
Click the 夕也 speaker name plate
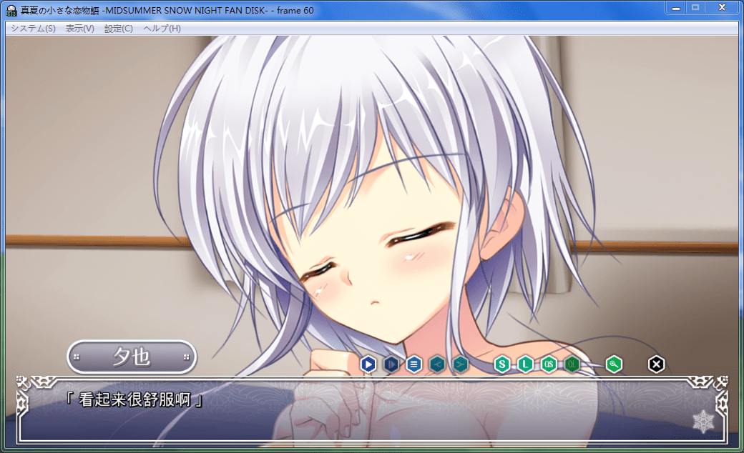pyautogui.click(x=132, y=357)
